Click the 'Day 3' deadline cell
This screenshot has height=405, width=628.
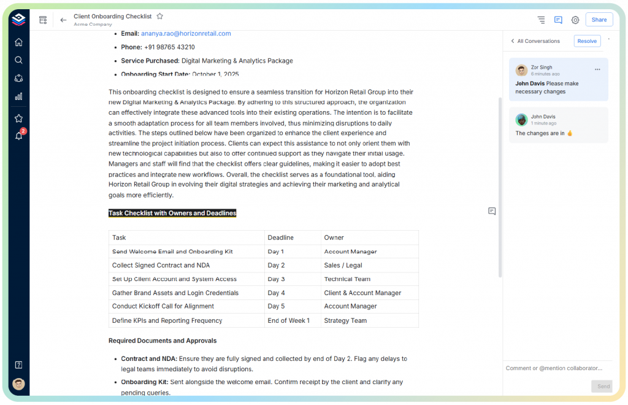[293, 279]
